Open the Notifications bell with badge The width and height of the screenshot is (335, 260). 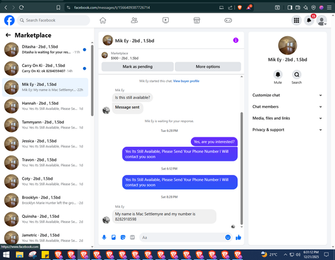309,20
